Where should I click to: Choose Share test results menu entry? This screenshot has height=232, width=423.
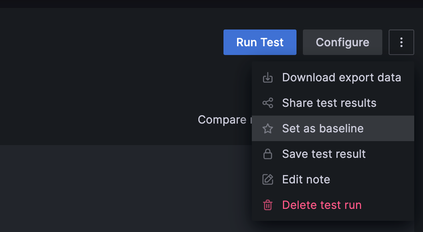329,103
